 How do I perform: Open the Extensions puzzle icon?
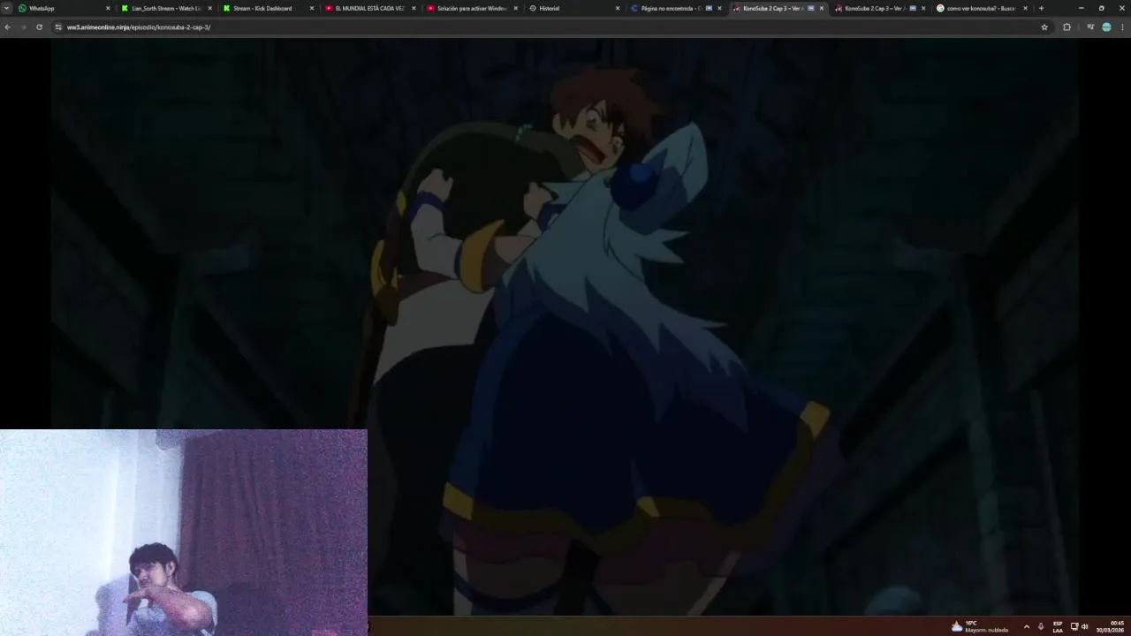(1066, 27)
